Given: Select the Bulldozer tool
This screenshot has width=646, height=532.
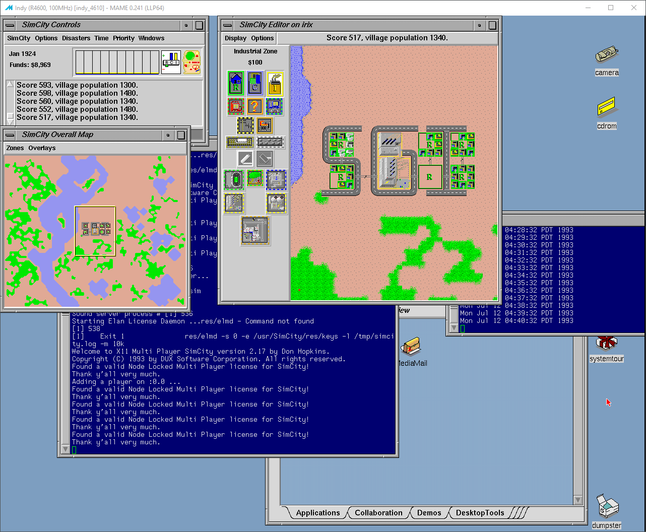Looking at the screenshot, I should click(x=264, y=125).
